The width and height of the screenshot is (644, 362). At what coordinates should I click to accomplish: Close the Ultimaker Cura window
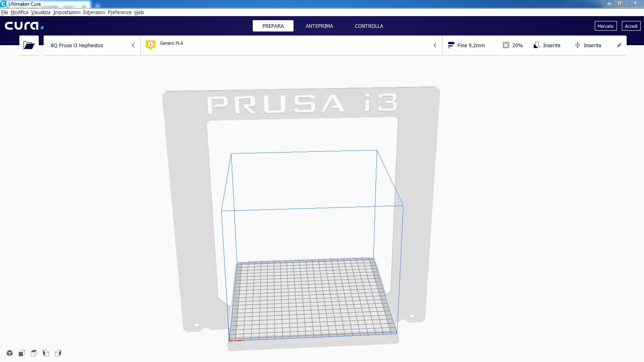click(635, 3)
